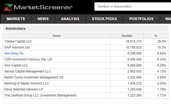This screenshot has height=104, width=171.
Task: Focus the Symbol or Keyword(s) search field
Action: click(133, 7)
